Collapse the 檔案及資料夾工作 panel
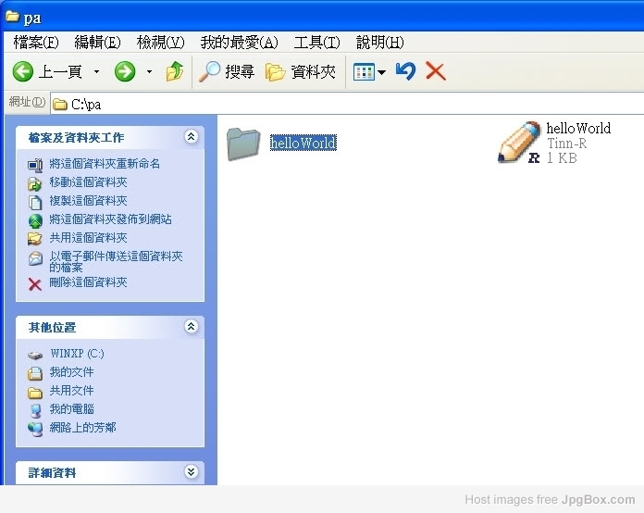644x513 pixels. coord(191,136)
